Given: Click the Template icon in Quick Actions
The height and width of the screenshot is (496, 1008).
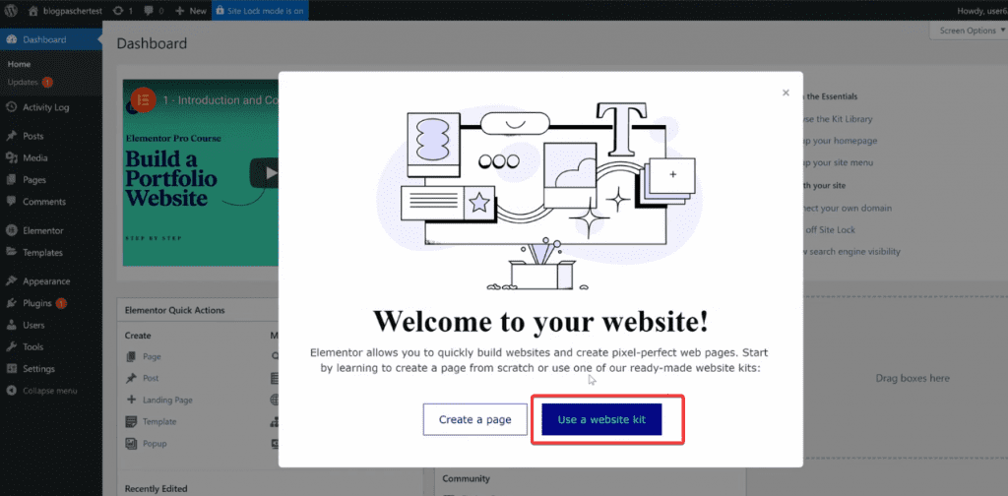Looking at the screenshot, I should pyautogui.click(x=131, y=422).
